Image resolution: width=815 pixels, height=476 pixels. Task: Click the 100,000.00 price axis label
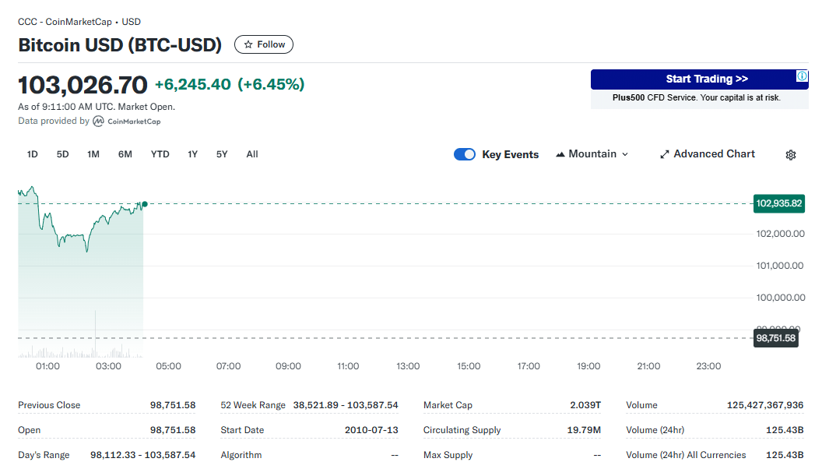click(x=780, y=298)
